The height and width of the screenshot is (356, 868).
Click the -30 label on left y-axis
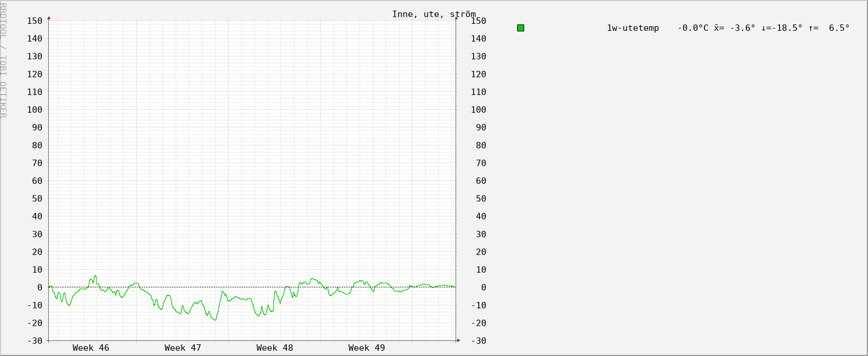click(x=35, y=341)
